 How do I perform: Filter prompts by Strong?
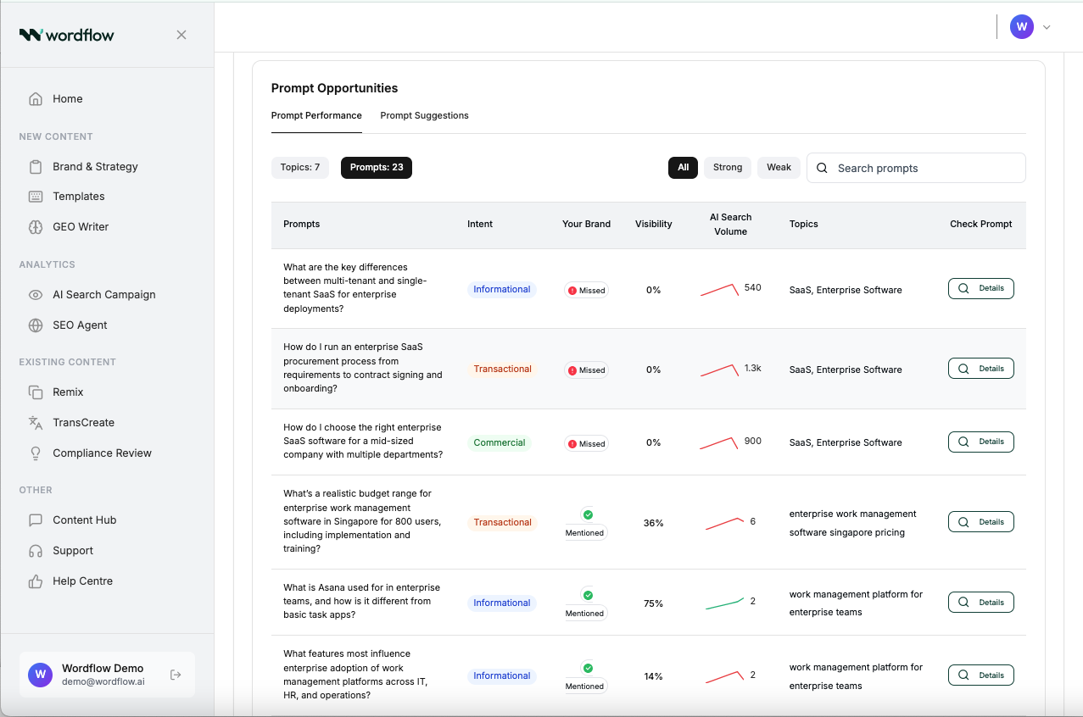click(x=728, y=168)
